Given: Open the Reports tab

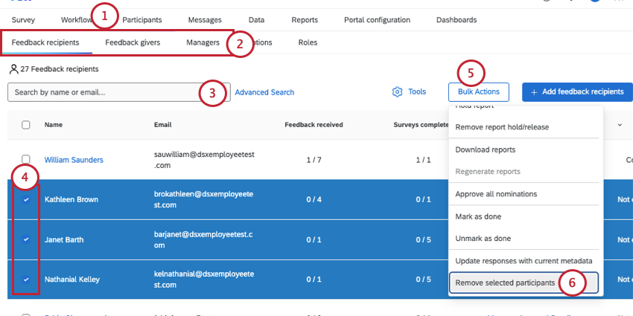Looking at the screenshot, I should pyautogui.click(x=305, y=20).
